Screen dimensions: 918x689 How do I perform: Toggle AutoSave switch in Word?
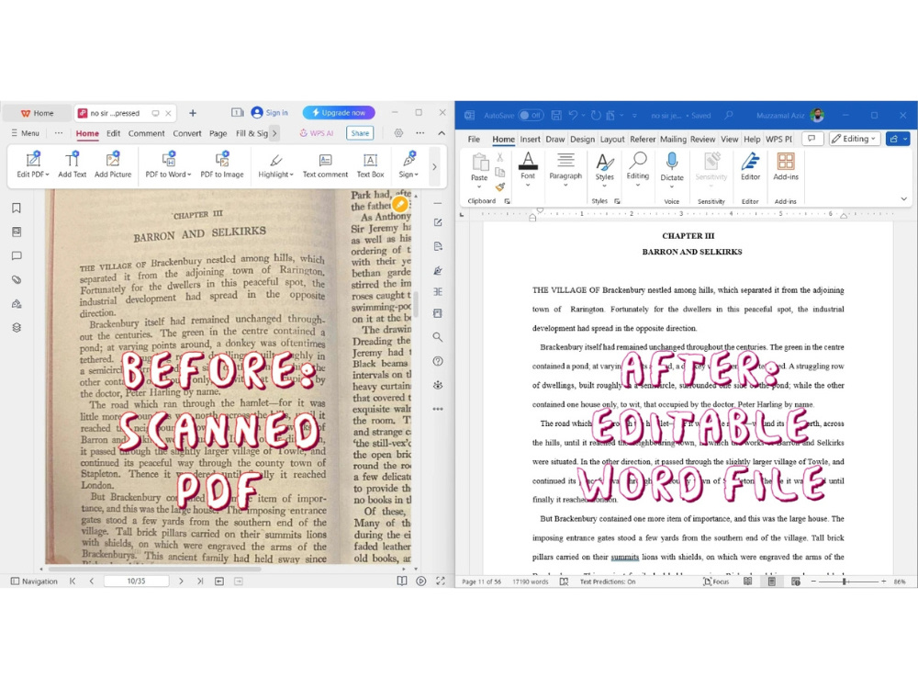click(x=531, y=116)
